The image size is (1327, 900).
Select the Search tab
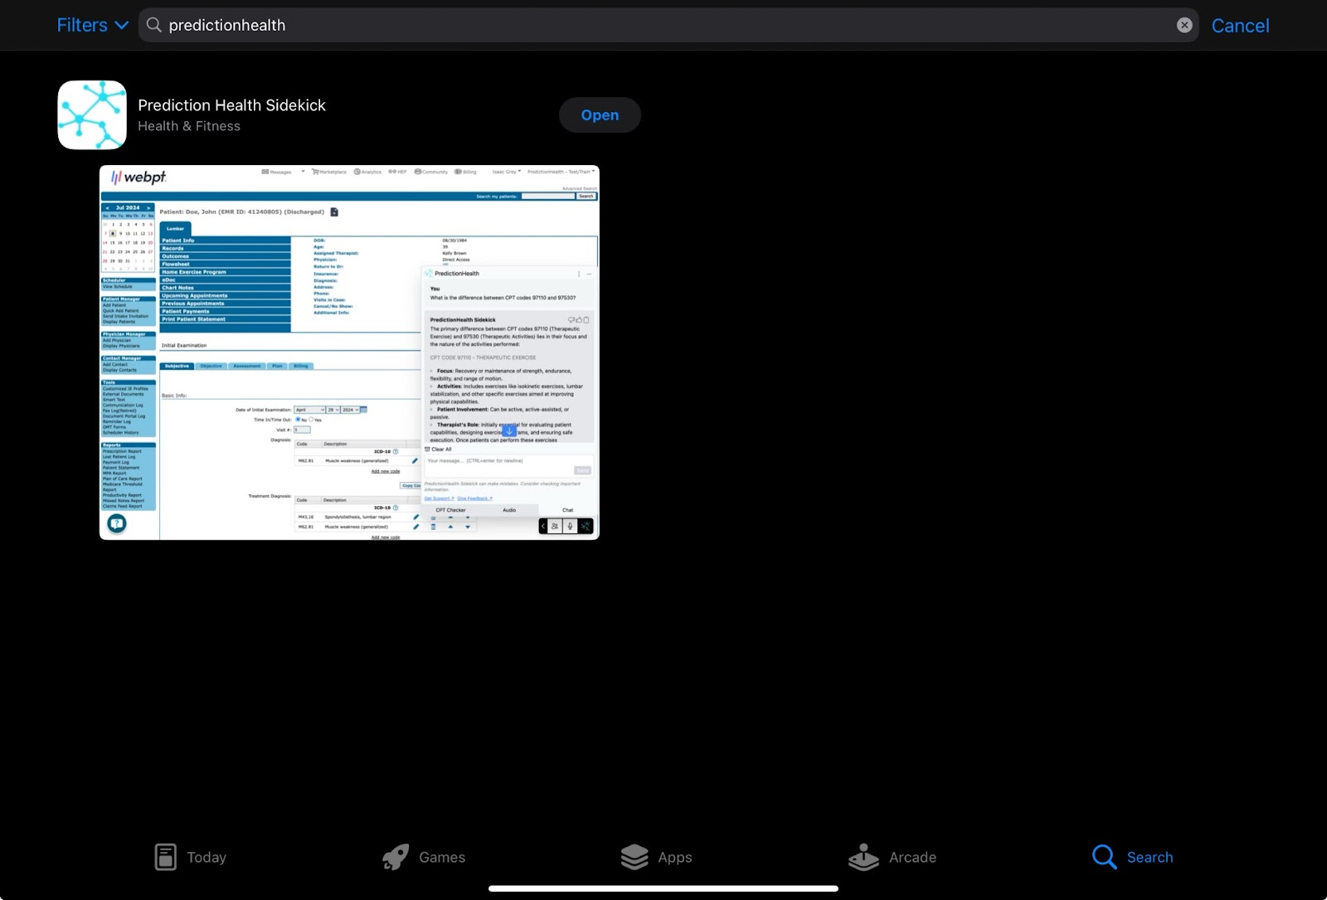[1132, 857]
